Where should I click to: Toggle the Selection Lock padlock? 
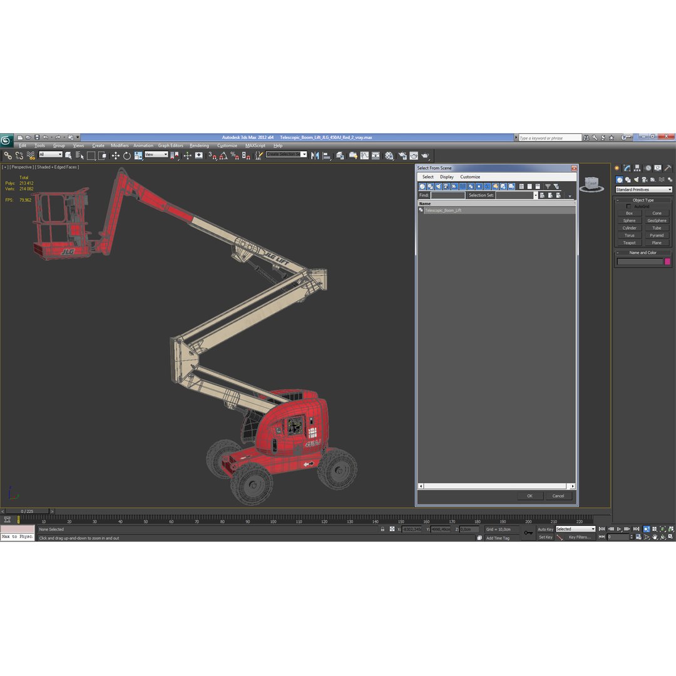pos(382,529)
